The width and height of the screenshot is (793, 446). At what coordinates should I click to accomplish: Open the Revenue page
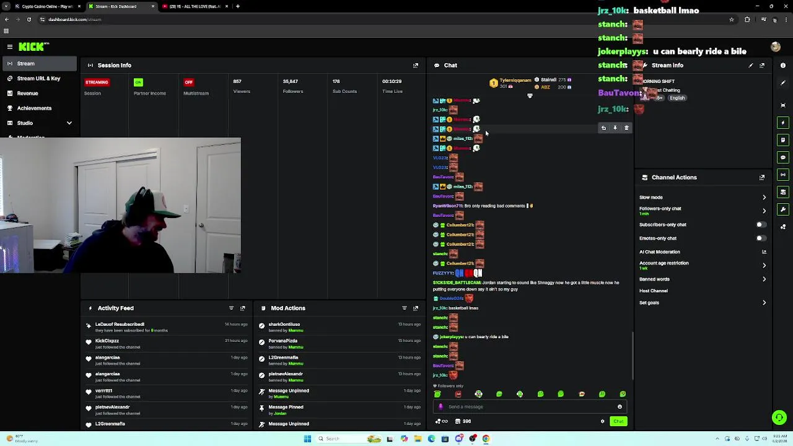[x=38, y=94]
